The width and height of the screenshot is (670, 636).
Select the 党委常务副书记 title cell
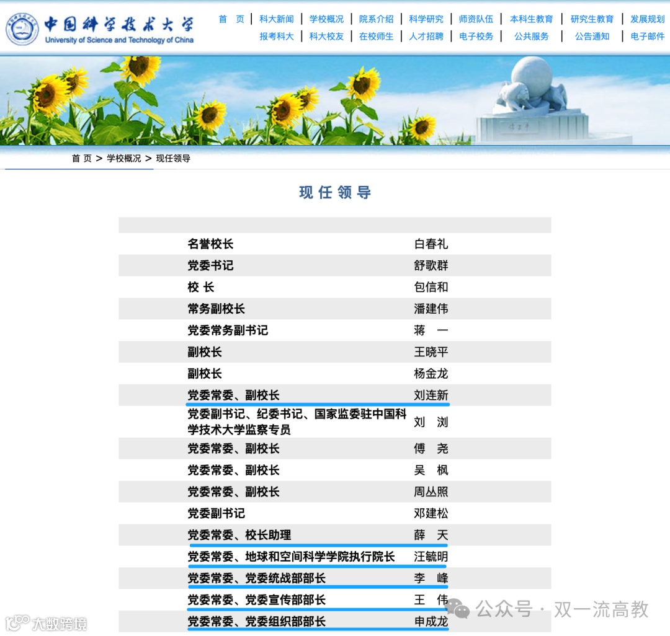(x=228, y=330)
